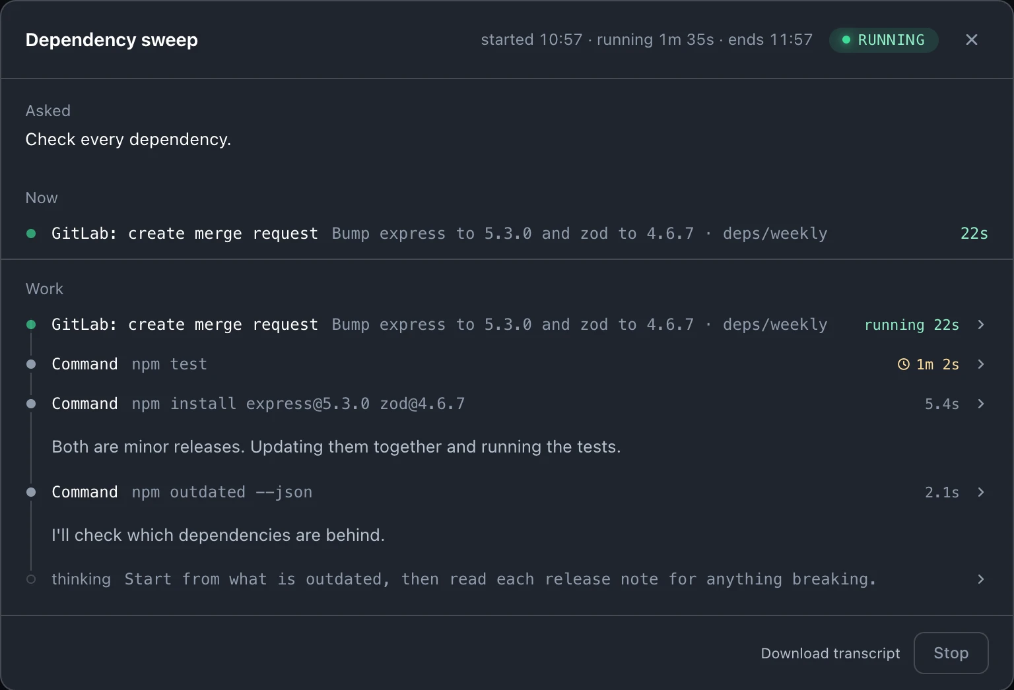Screen dimensions: 1014x690
Task: Click the 'running 22s' status text
Action: (x=912, y=325)
